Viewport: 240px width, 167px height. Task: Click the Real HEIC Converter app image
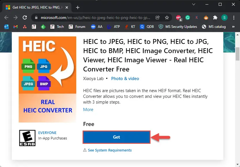[x=47, y=79]
